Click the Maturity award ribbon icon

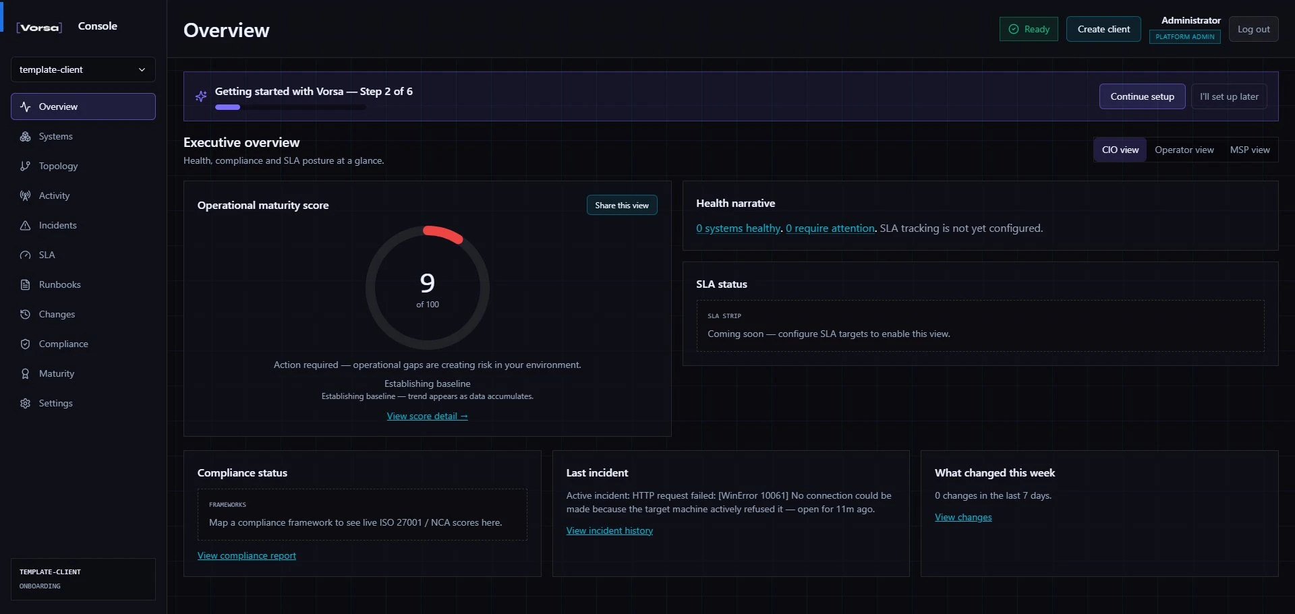click(25, 373)
